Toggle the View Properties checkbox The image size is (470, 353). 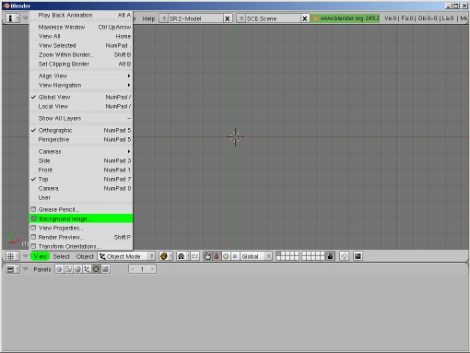(33, 228)
